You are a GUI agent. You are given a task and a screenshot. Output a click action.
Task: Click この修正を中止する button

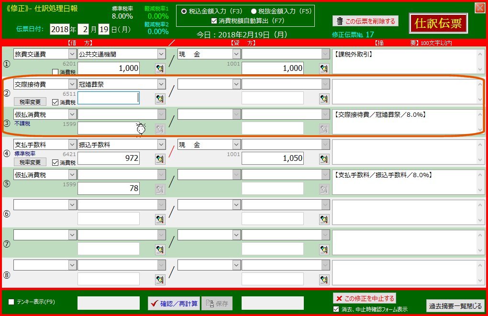365,299
